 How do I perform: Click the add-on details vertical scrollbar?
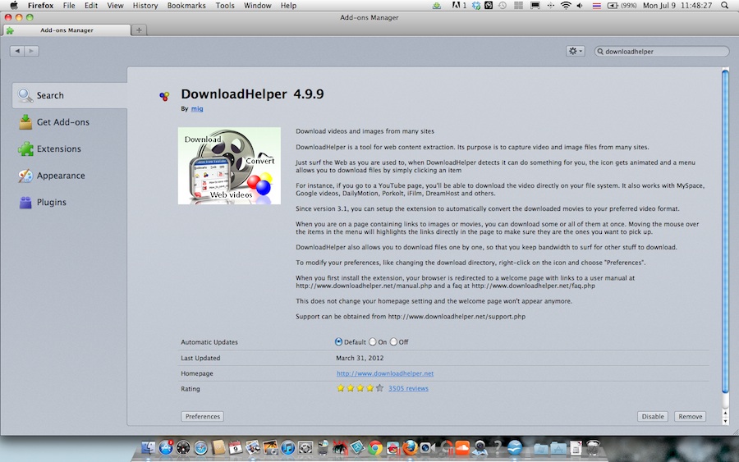725,231
